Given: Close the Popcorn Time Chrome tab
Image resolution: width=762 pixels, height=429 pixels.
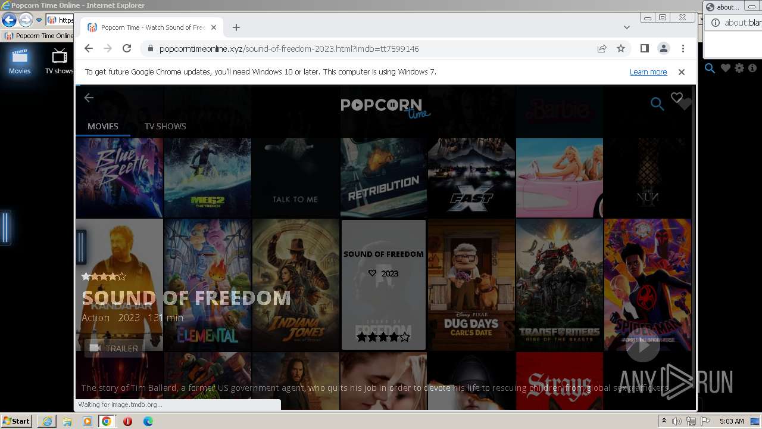Looking at the screenshot, I should 214,27.
